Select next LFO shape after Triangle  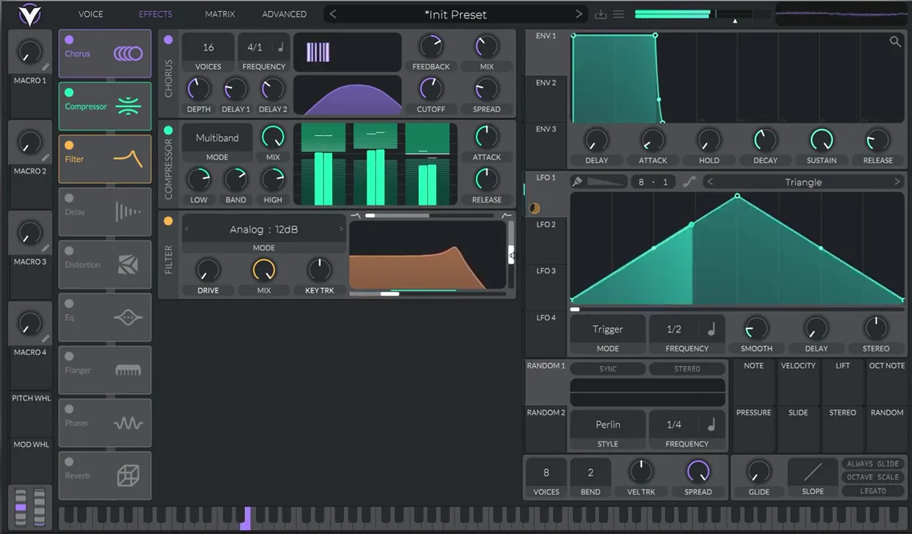click(897, 182)
